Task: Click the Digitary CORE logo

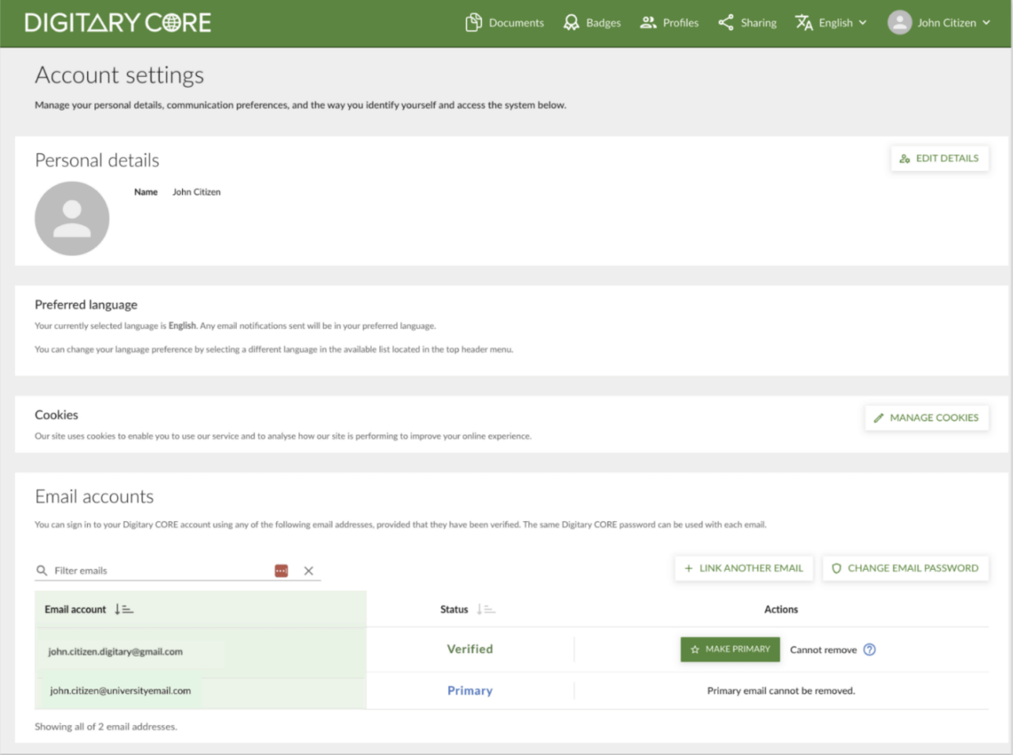Action: (118, 23)
